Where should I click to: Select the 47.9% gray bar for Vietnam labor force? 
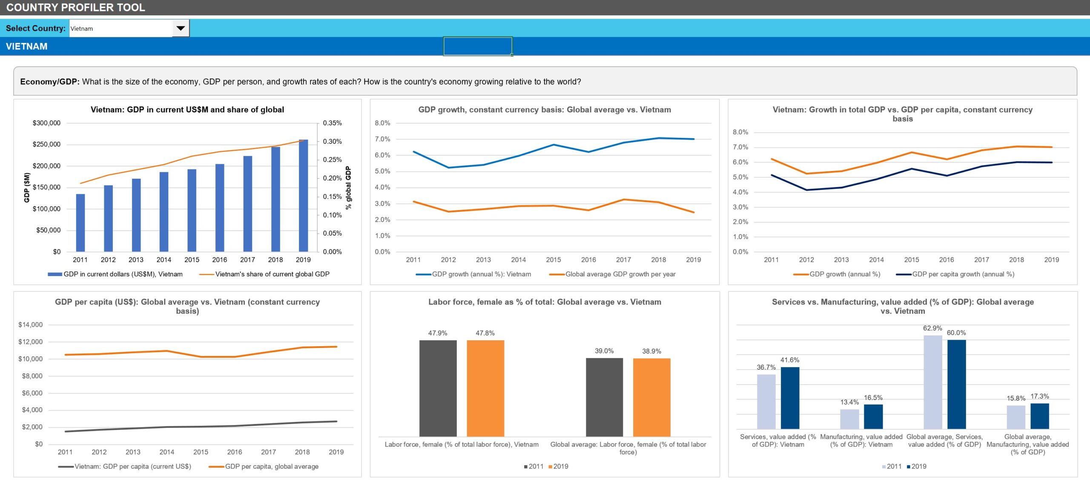tap(438, 388)
